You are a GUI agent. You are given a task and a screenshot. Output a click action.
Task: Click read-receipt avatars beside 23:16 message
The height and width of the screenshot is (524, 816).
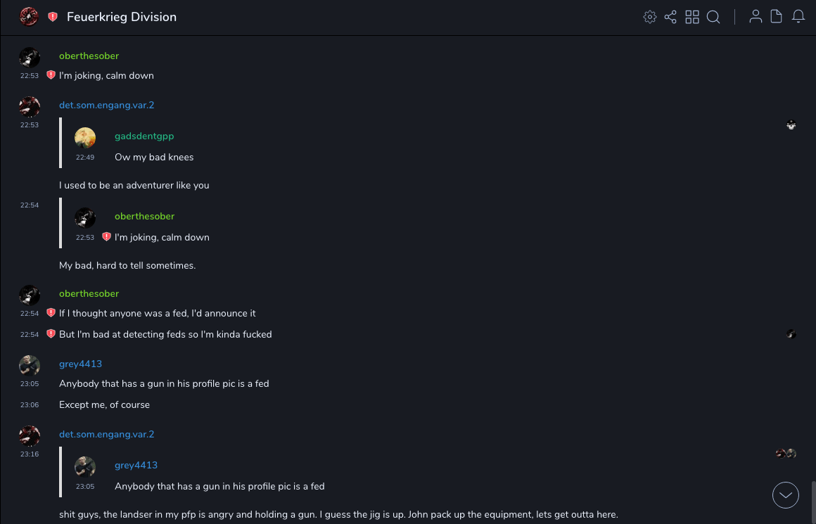[x=786, y=454]
